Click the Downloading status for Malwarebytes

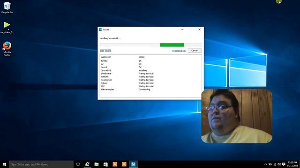[x=144, y=90]
